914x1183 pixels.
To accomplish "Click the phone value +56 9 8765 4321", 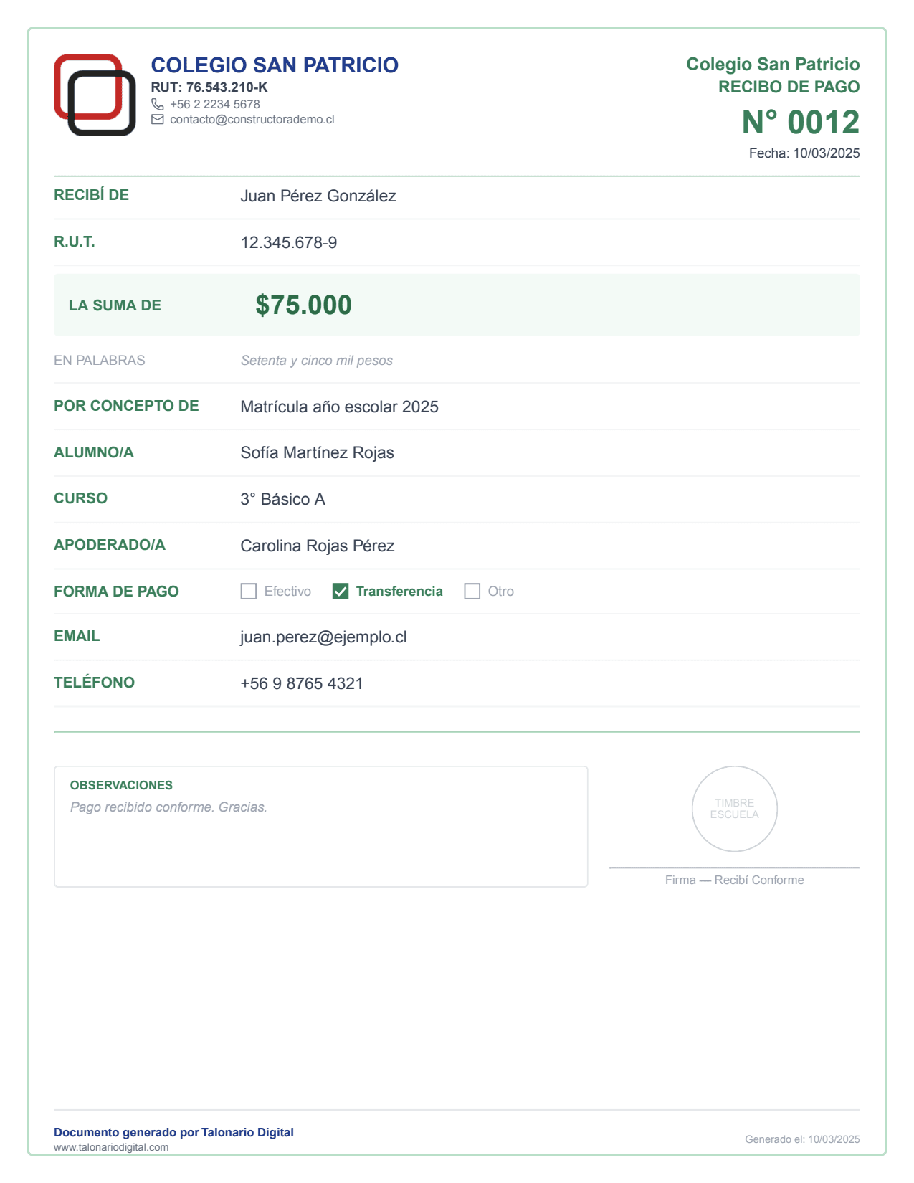I will click(x=302, y=683).
